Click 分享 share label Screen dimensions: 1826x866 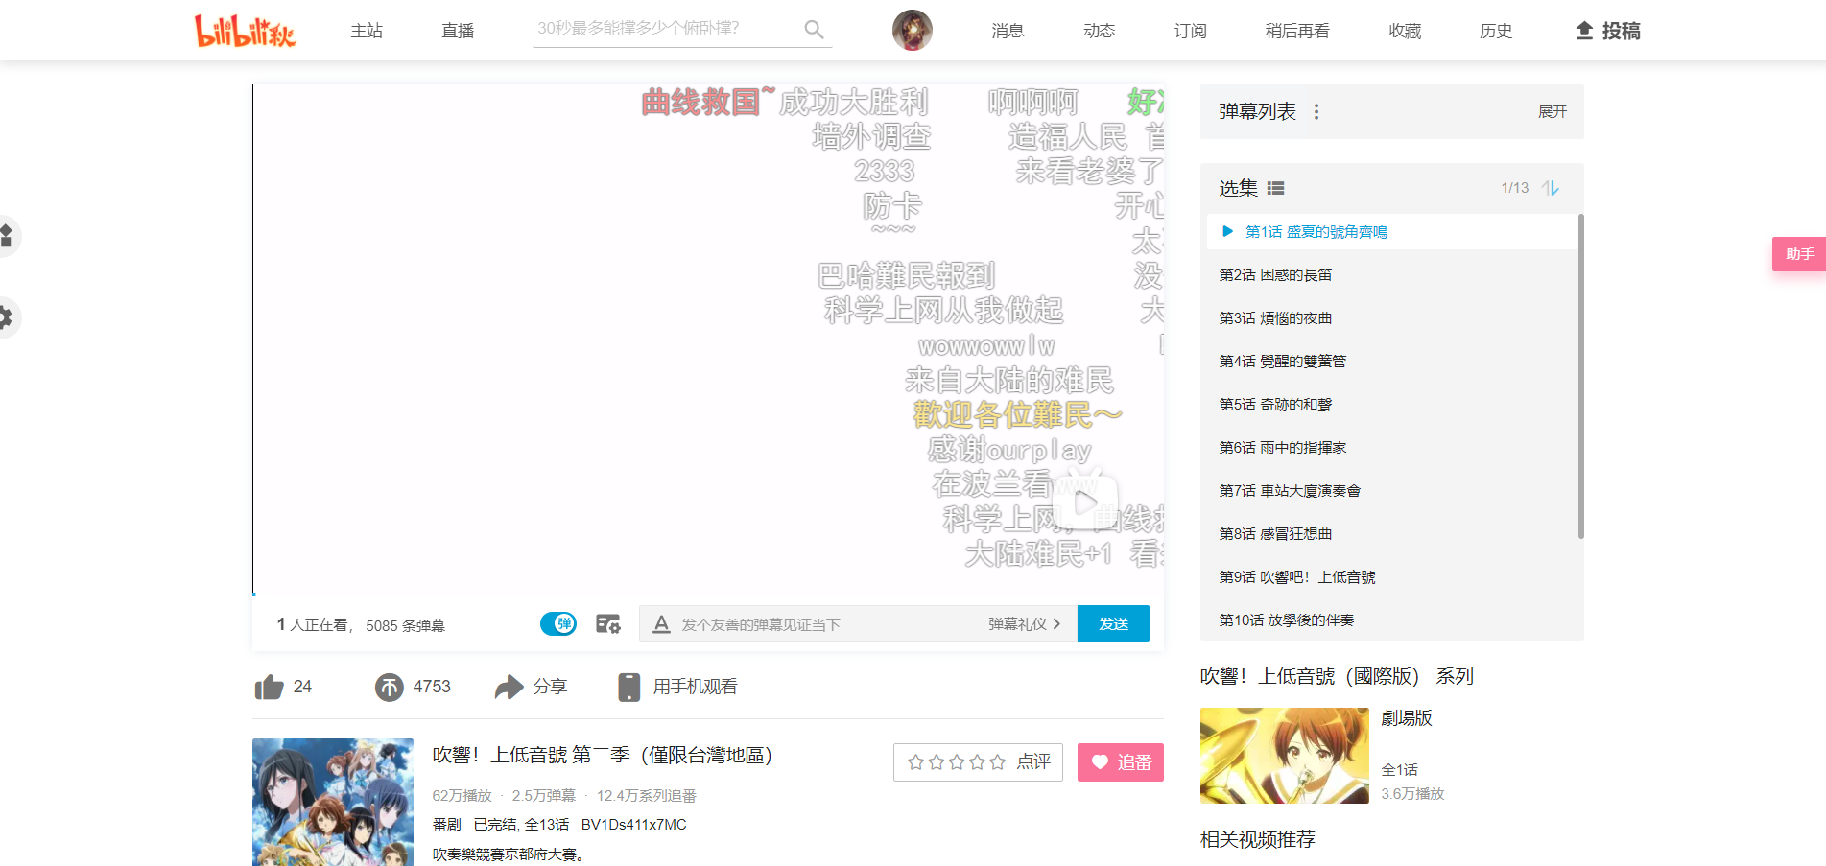[x=550, y=687]
